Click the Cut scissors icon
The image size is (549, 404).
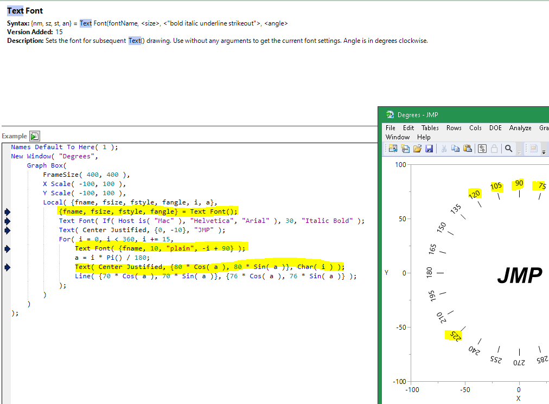pyautogui.click(x=444, y=149)
